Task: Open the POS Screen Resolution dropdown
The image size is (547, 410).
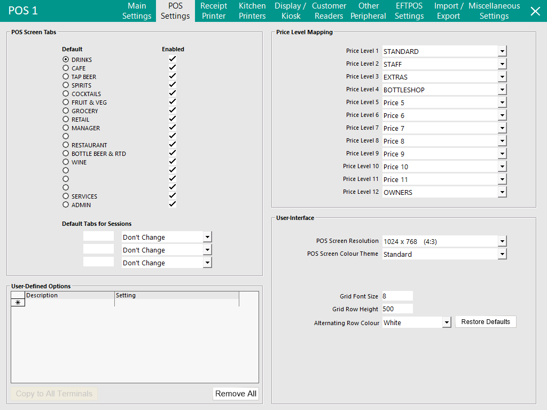Action: pyautogui.click(x=502, y=241)
